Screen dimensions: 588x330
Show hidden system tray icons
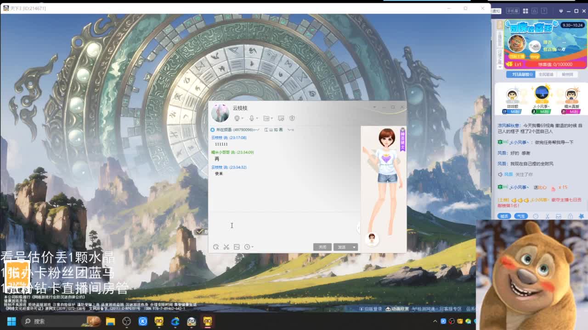436,321
